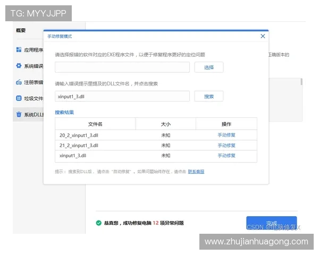Click the 选择 button to pick EXE

(x=209, y=67)
